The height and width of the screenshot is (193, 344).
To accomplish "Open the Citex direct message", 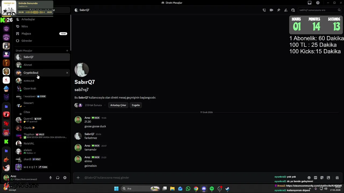I will (x=42, y=112).
